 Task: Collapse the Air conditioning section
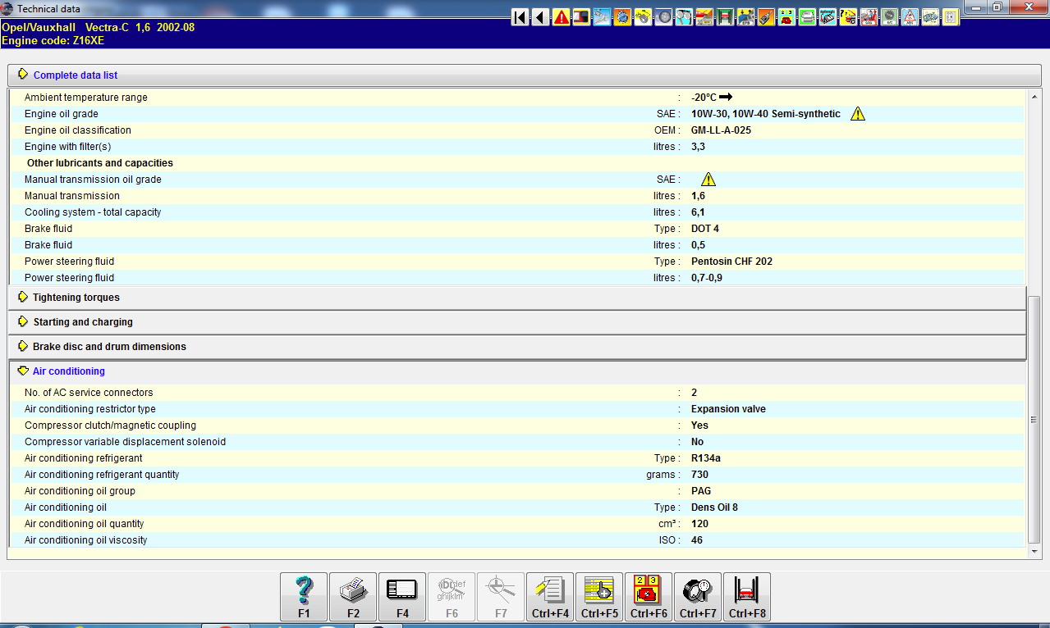[x=517, y=371]
